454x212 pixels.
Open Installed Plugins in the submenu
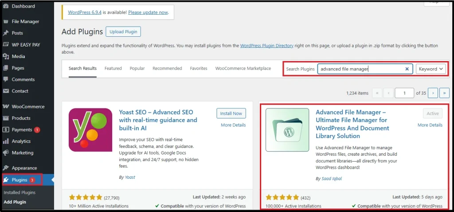(20, 193)
